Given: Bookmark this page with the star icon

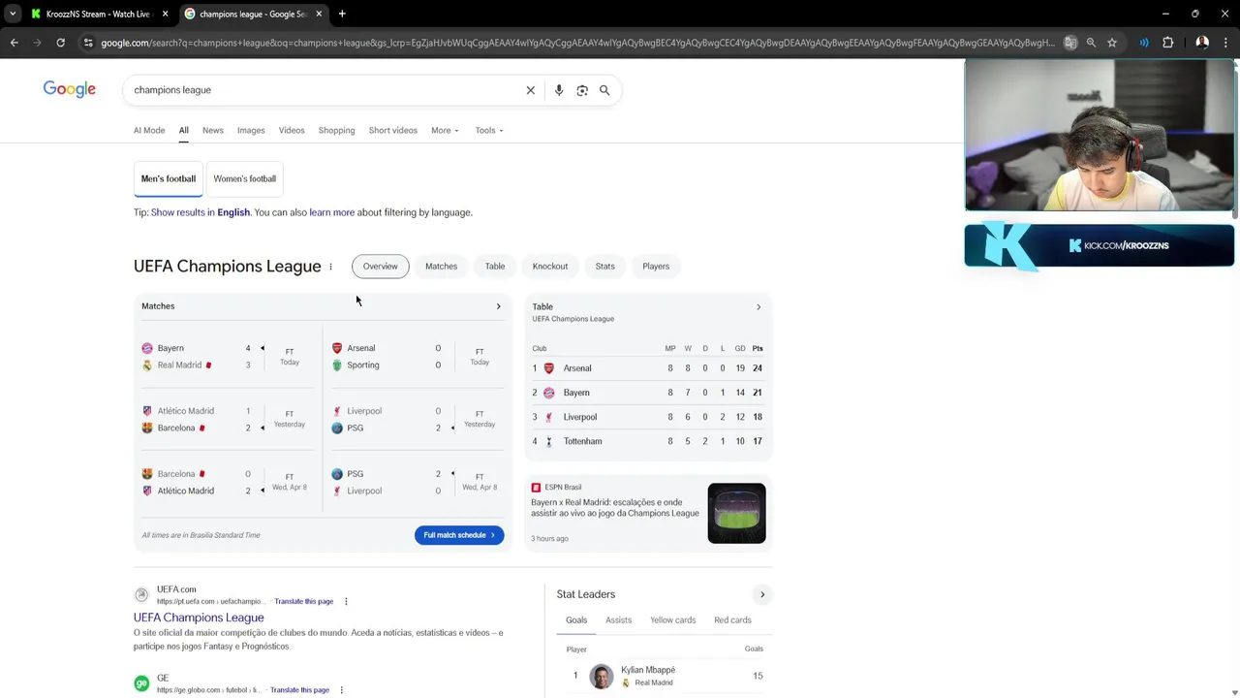Looking at the screenshot, I should coord(1112,43).
